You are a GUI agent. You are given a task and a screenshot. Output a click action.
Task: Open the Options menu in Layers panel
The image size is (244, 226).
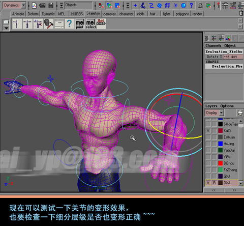coord(227,106)
